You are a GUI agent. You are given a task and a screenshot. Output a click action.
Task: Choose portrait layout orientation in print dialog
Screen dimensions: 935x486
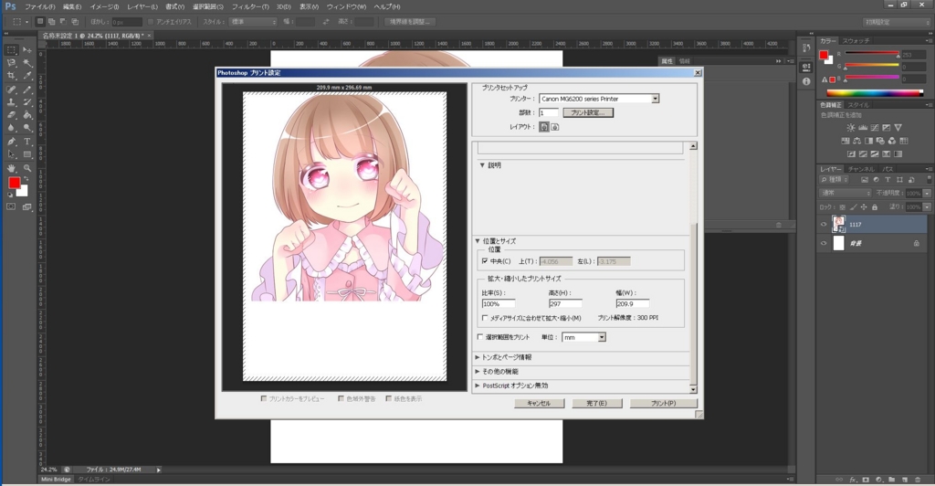click(x=544, y=127)
